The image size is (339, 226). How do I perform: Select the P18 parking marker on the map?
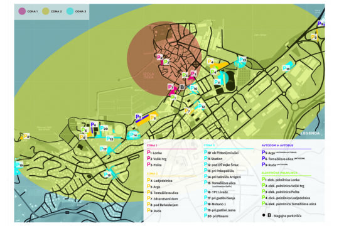click(x=286, y=68)
